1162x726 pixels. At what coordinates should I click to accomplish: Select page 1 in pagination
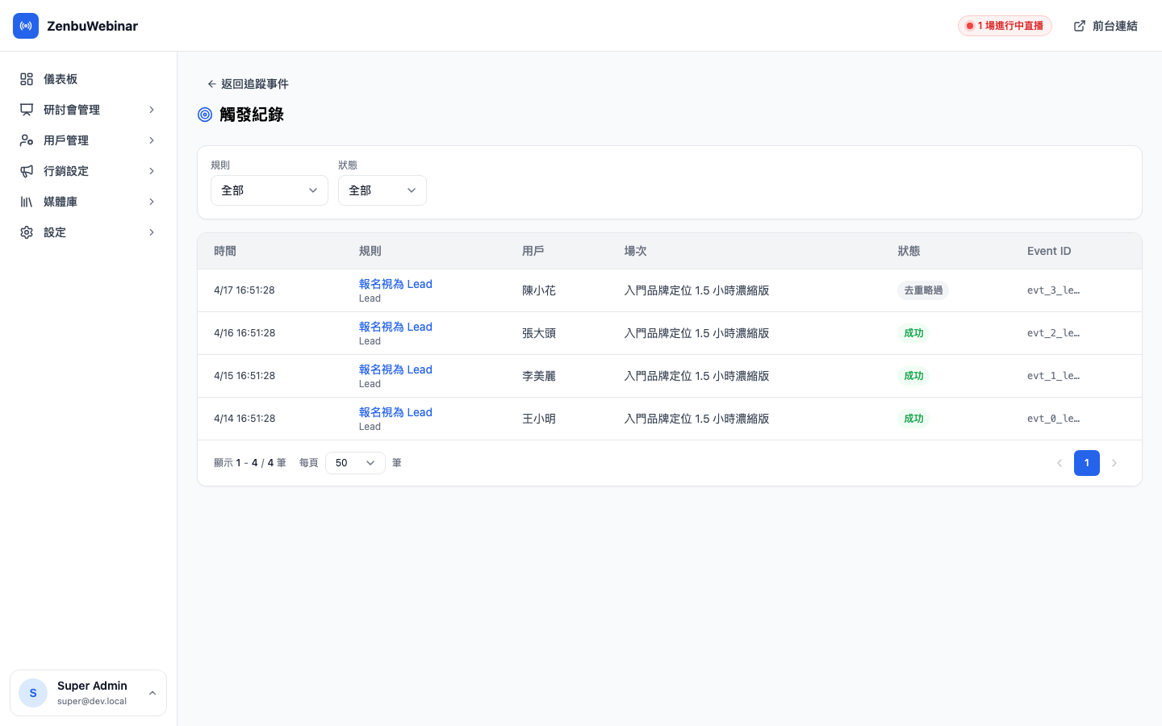coord(1087,463)
